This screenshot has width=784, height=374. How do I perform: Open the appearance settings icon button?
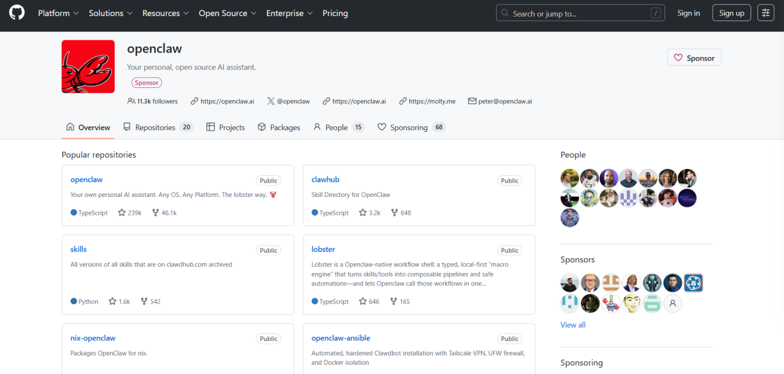point(766,13)
